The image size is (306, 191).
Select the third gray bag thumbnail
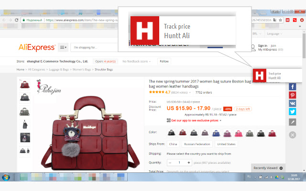point(25,111)
